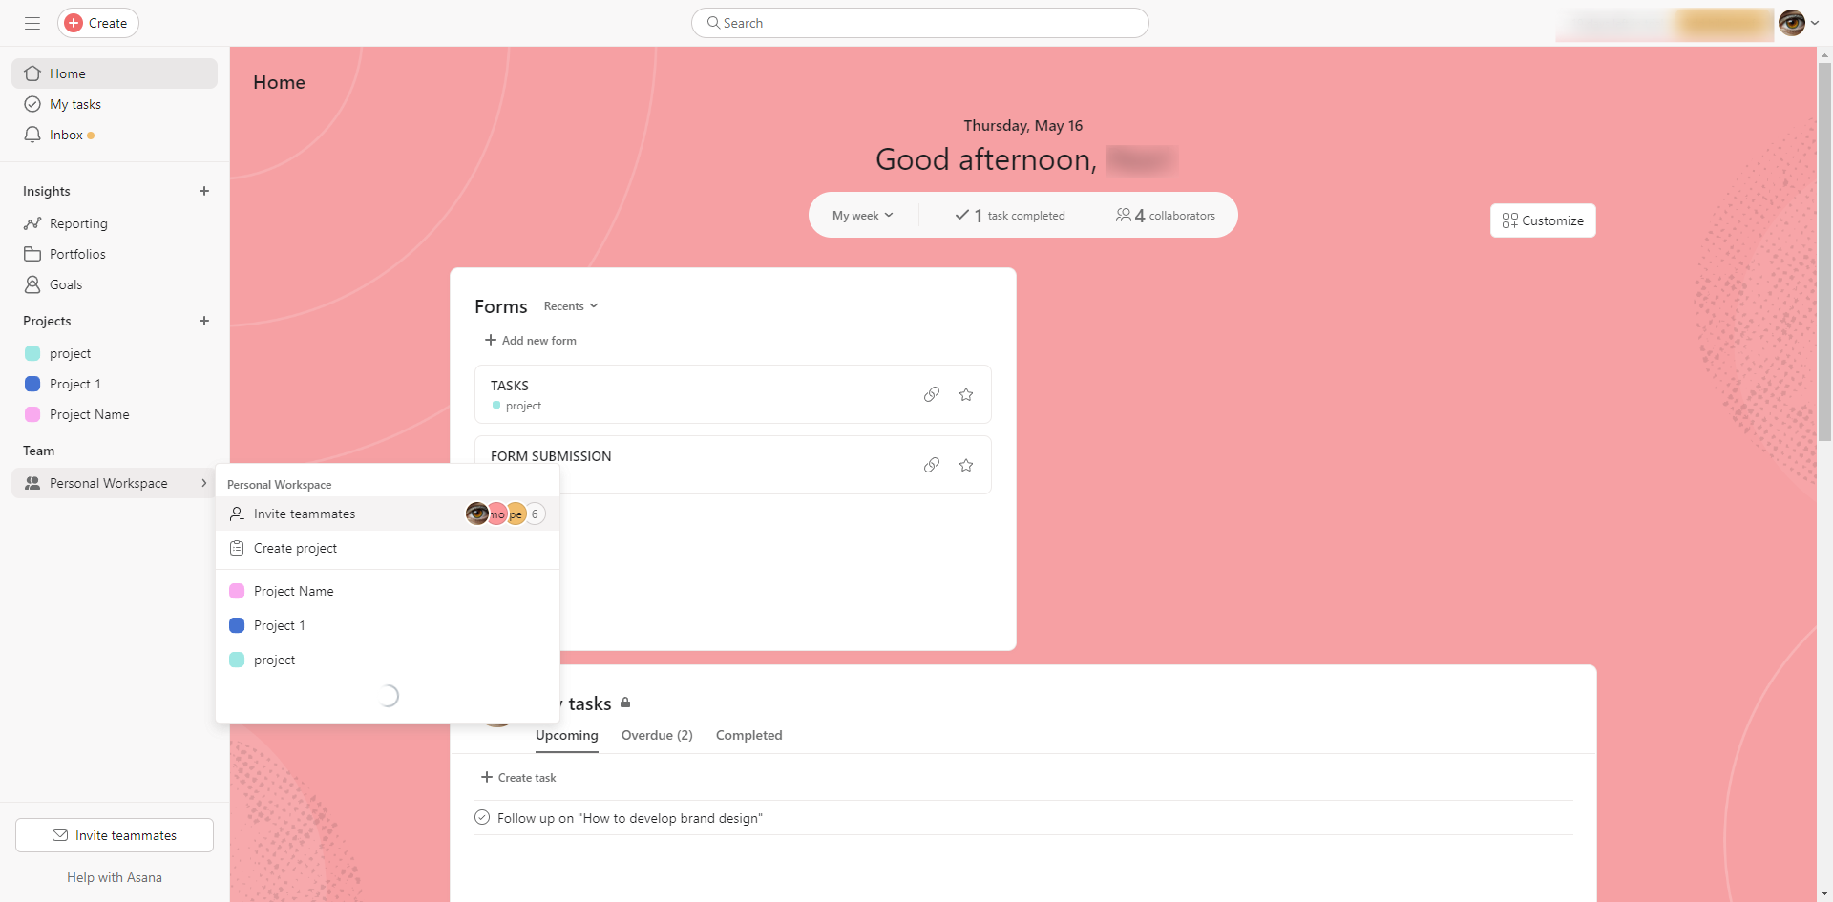
Task: Click the Projects section header
Action: point(47,321)
